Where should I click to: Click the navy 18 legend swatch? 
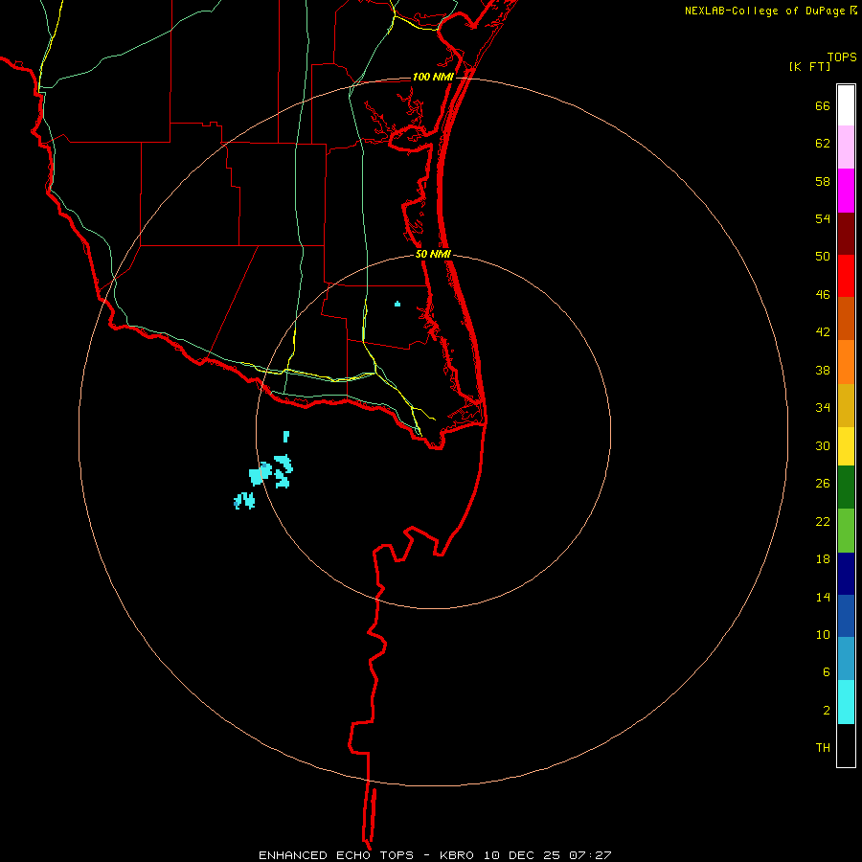(846, 574)
